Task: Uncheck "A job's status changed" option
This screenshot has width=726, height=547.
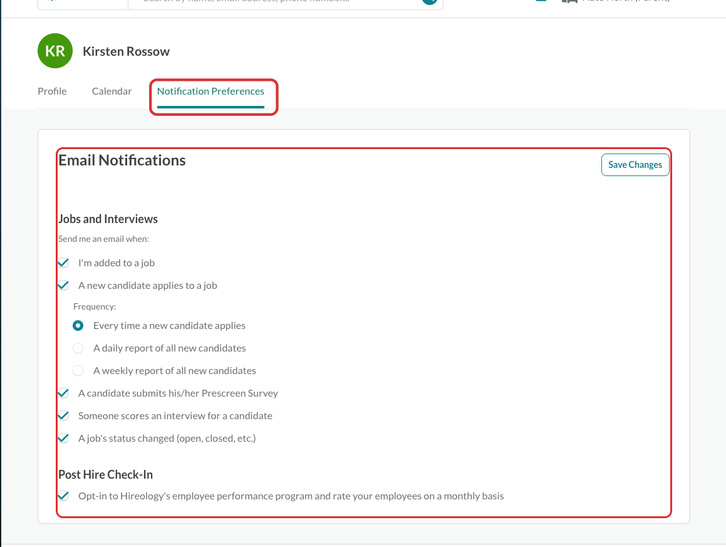Action: (64, 438)
